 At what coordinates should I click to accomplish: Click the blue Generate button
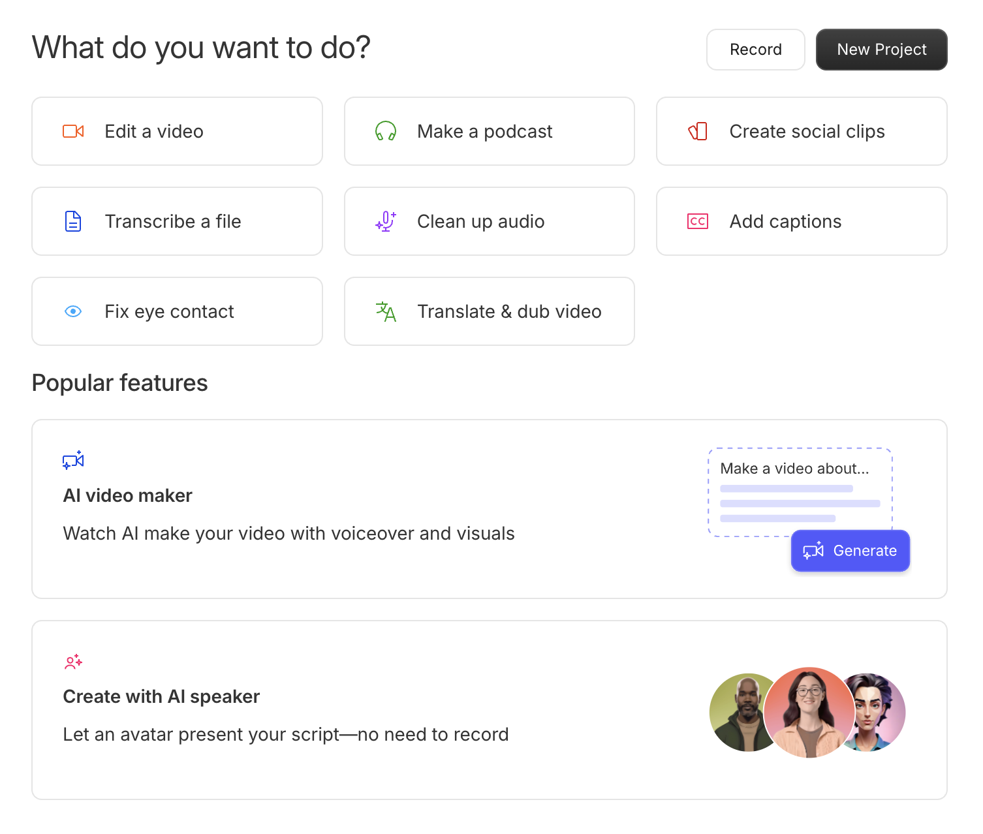tap(850, 551)
